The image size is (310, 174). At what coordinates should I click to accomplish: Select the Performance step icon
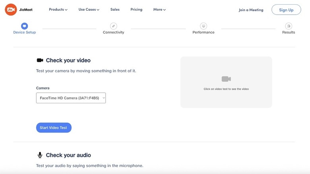[x=203, y=26]
